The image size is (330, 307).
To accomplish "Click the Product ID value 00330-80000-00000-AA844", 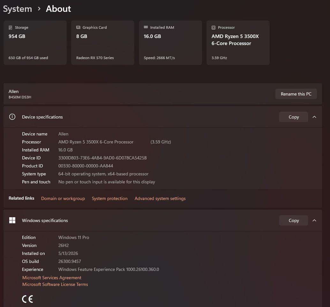I will (86, 166).
